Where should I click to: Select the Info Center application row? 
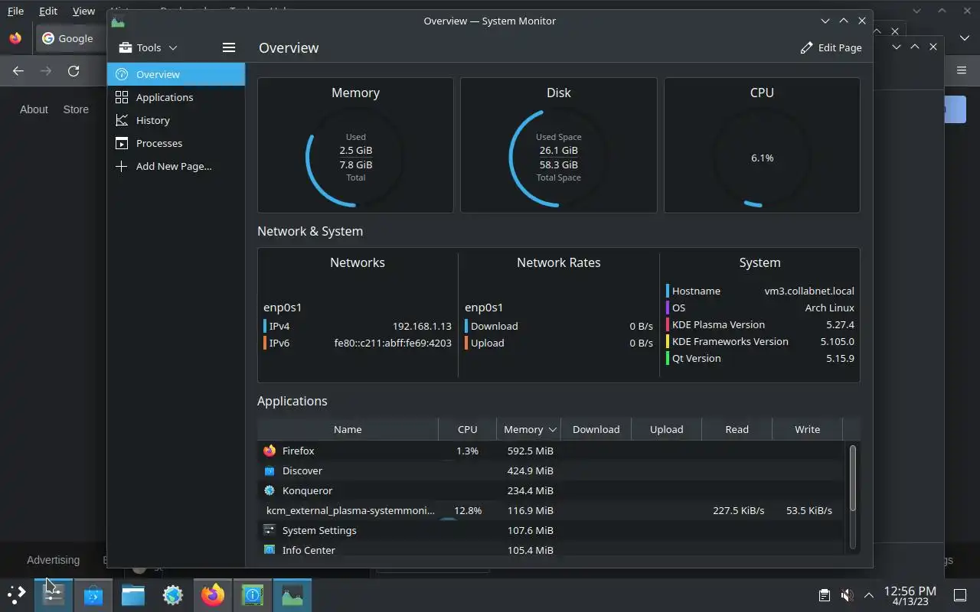551,549
